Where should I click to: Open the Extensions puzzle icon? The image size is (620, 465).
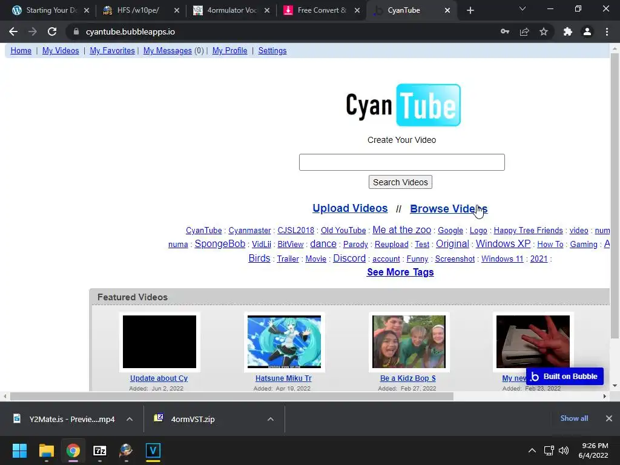point(568,31)
